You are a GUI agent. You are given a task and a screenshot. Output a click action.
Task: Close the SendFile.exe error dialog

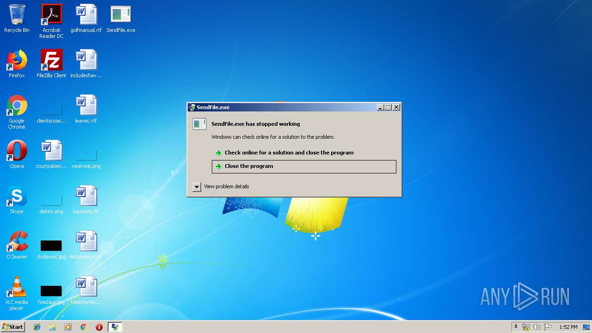click(396, 107)
